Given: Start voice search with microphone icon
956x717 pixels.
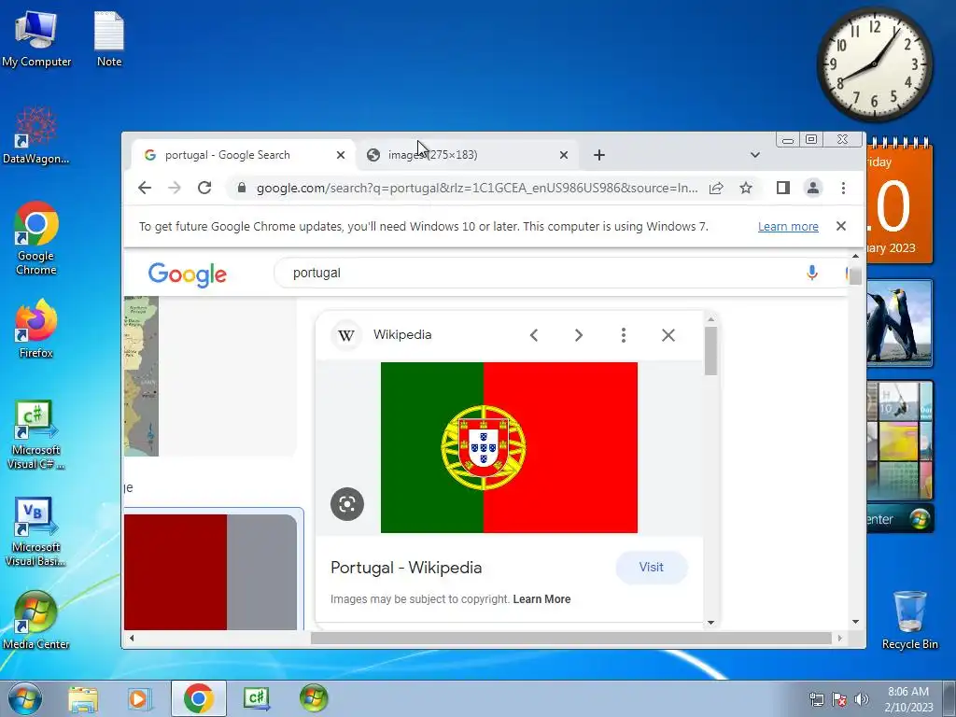Looking at the screenshot, I should pyautogui.click(x=811, y=273).
